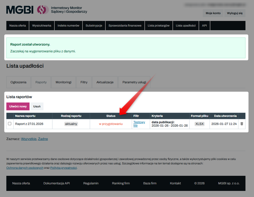Follow the Testowy filtr link
The image size is (254, 197).
coord(139,124)
